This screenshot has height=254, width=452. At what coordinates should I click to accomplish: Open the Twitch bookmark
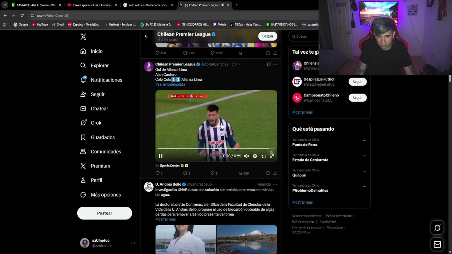(219, 25)
